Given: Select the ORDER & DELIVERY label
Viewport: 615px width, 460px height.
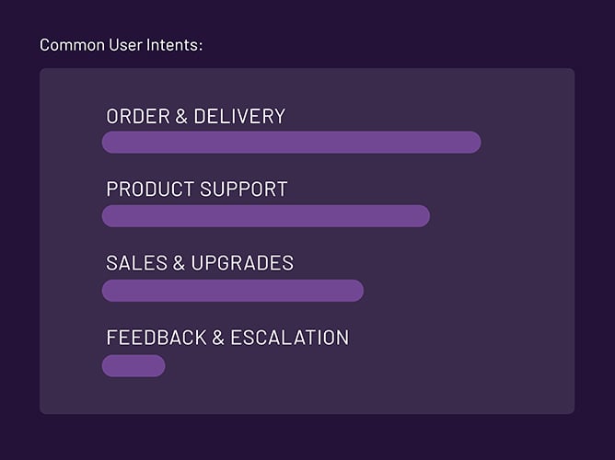Looking at the screenshot, I should click(196, 117).
